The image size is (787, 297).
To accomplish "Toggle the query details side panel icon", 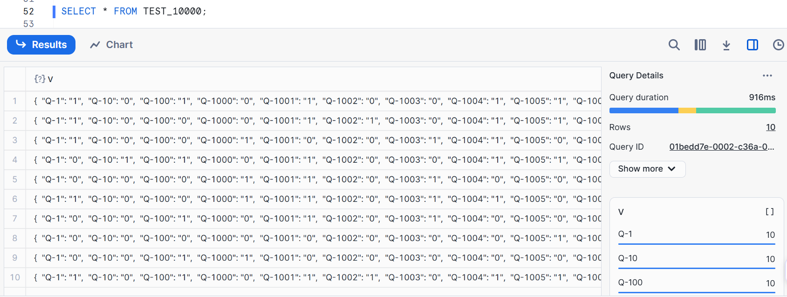I will tap(752, 45).
